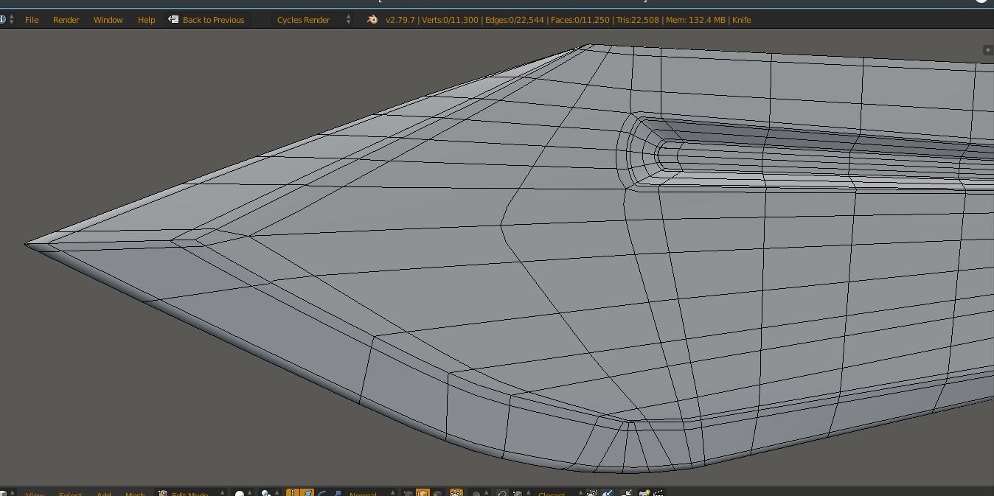
Task: Click the Faces:0/11,250 statistic
Action: coord(580,20)
